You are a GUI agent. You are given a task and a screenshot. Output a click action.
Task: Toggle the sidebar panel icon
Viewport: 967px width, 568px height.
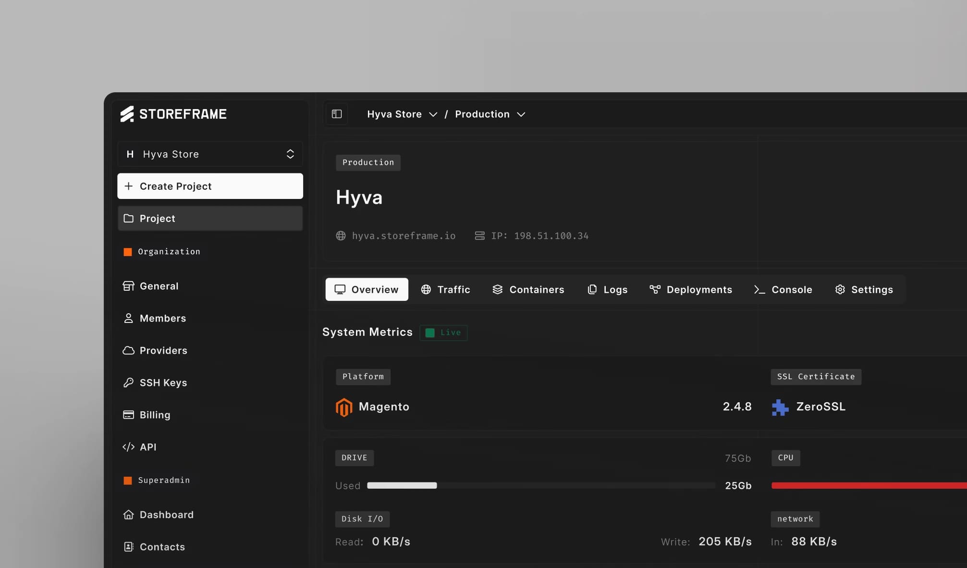pos(337,114)
